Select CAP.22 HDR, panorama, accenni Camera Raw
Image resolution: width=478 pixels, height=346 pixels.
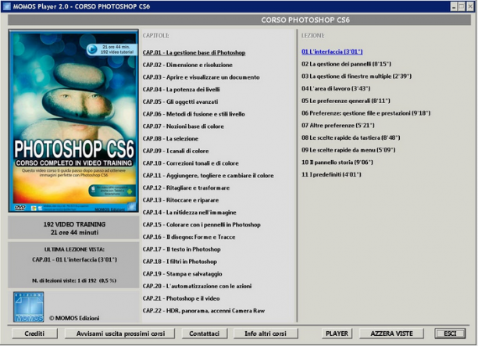(204, 311)
